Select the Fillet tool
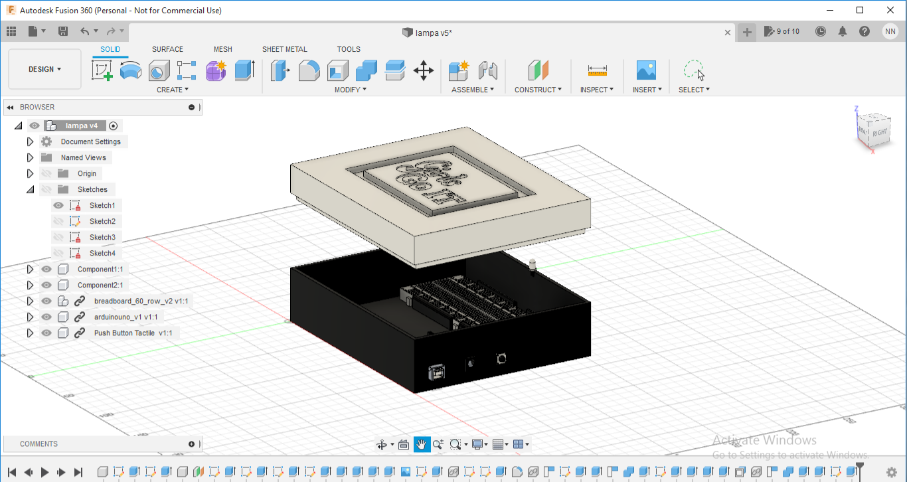 point(309,70)
